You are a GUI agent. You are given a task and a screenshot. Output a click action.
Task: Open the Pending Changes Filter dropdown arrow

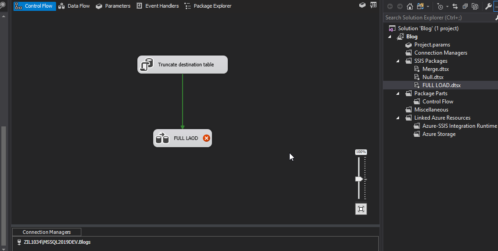447,6
